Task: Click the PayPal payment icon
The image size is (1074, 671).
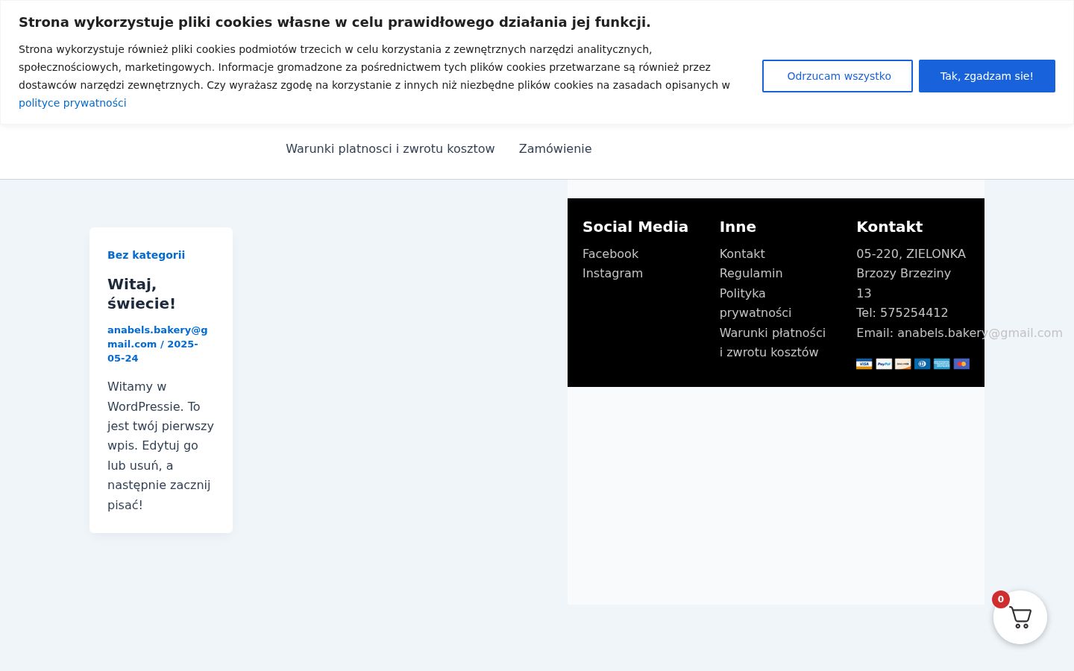Action: coord(884,364)
